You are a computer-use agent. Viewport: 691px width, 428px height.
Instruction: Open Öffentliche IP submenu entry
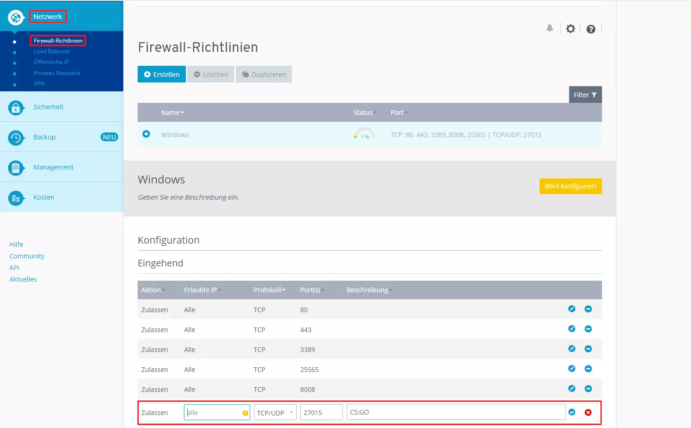[x=51, y=62]
